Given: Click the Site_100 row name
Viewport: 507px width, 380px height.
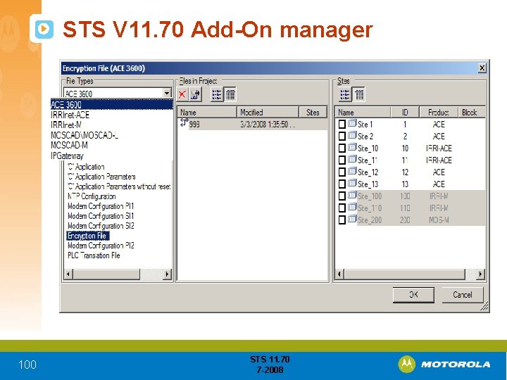Looking at the screenshot, I should pyautogui.click(x=370, y=196).
